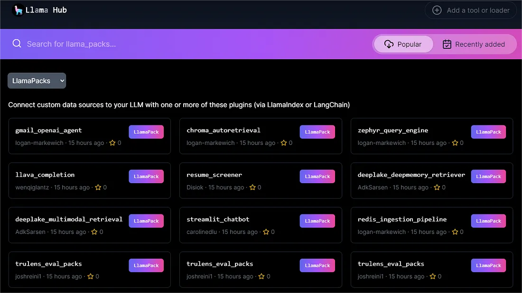The image size is (522, 293).
Task: Open the zephyr_query_engine pack title
Action: [393, 131]
